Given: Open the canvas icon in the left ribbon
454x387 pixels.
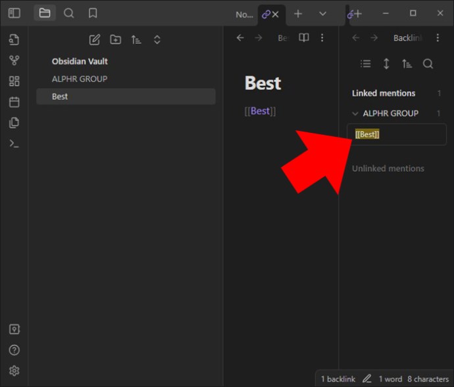Looking at the screenshot, I should pyautogui.click(x=14, y=81).
